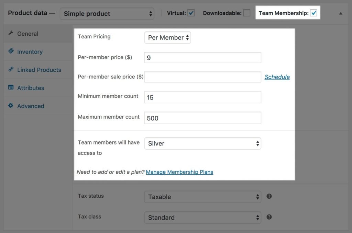Switch to the General tab
Image resolution: width=352 pixels, height=233 pixels.
point(27,33)
